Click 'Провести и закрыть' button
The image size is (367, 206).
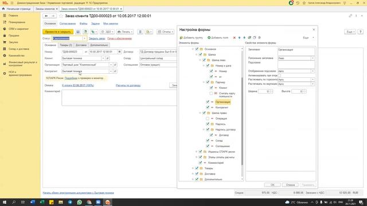click(x=58, y=31)
